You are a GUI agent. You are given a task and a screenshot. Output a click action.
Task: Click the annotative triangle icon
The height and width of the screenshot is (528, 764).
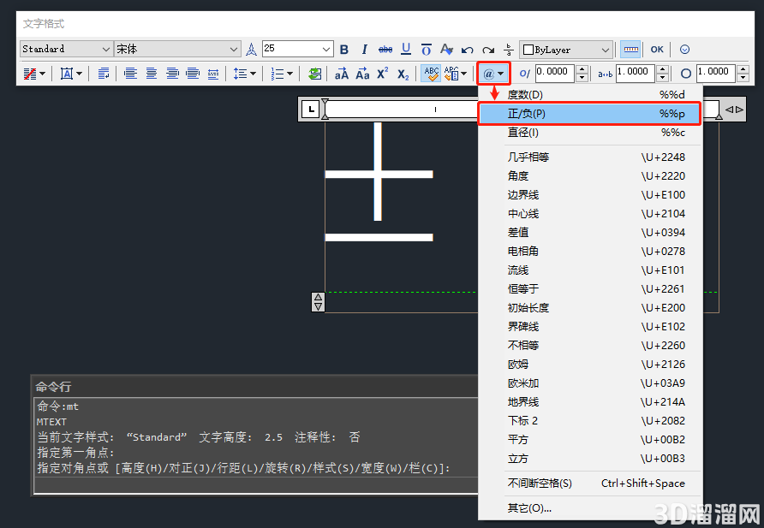251,49
